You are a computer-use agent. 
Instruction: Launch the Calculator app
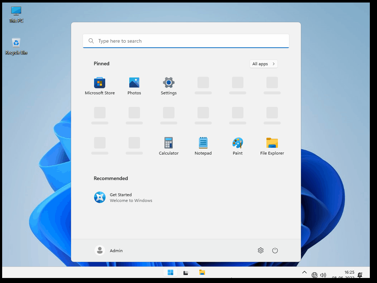168,146
